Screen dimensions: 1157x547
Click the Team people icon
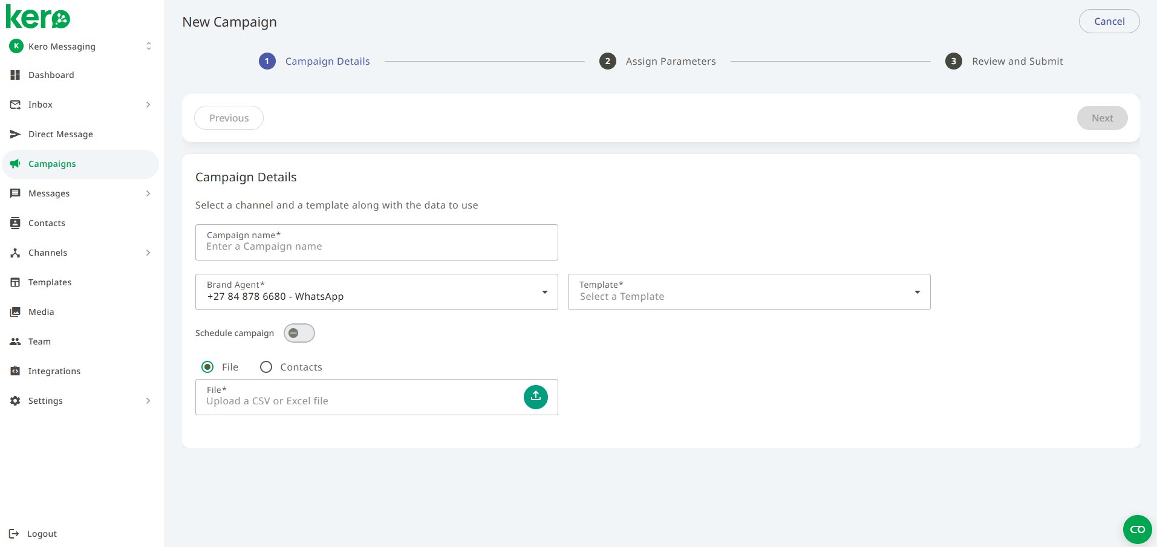pos(15,341)
